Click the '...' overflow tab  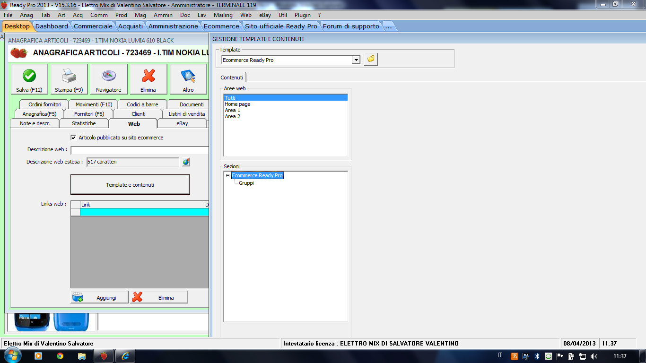coord(389,26)
